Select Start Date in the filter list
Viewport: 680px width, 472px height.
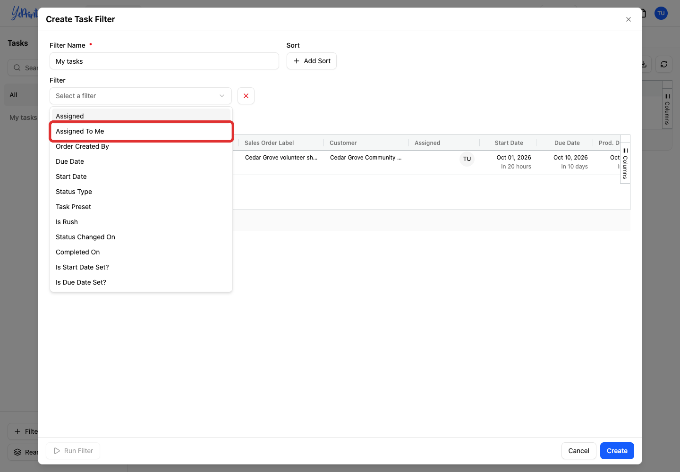[x=141, y=177]
